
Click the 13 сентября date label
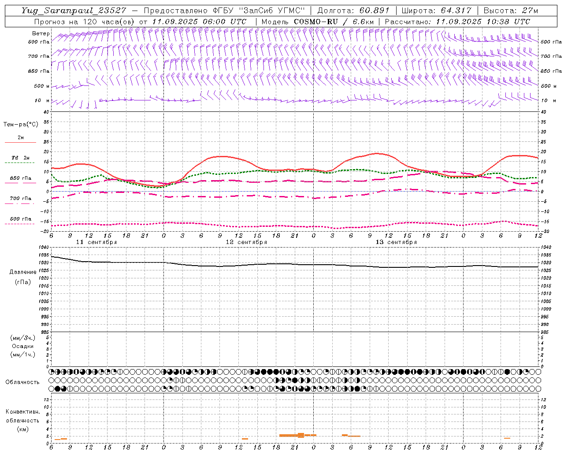pos(396,242)
